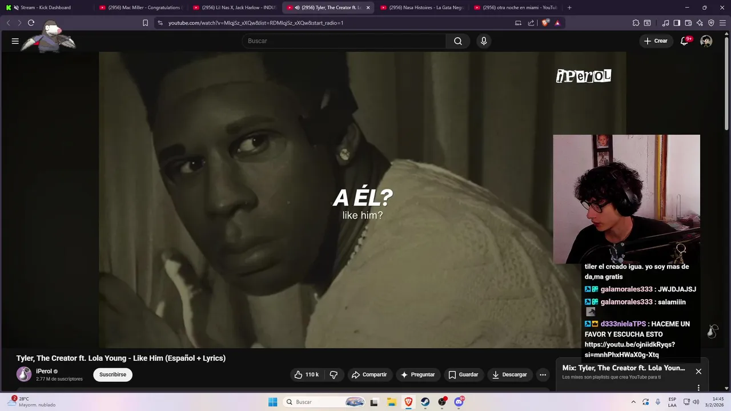Open Leo AI sparkle icon

click(700, 23)
